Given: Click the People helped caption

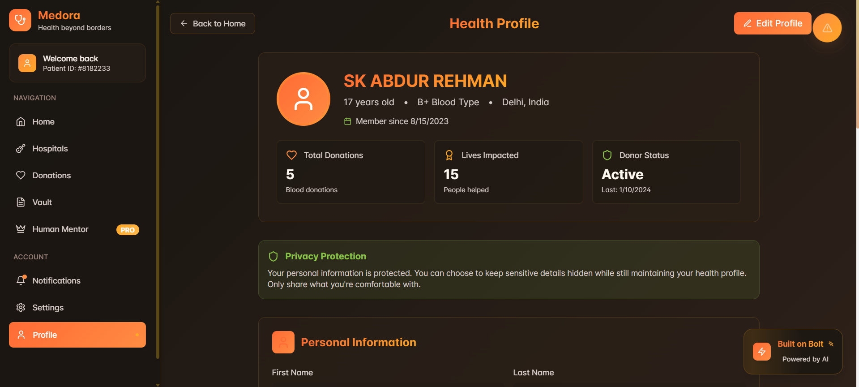Looking at the screenshot, I should tap(466, 190).
